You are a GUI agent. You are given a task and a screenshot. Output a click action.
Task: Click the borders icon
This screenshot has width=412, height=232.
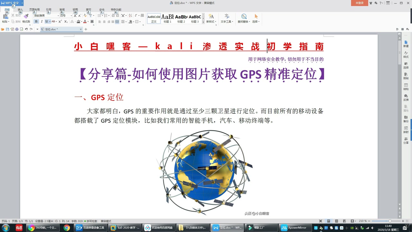point(137,22)
